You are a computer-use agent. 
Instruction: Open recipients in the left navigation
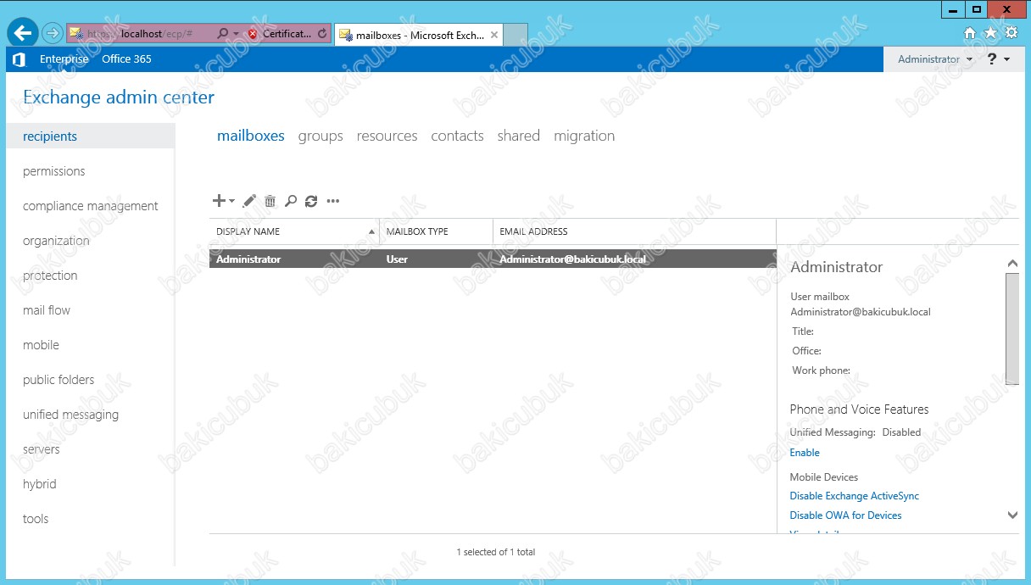click(x=91, y=136)
